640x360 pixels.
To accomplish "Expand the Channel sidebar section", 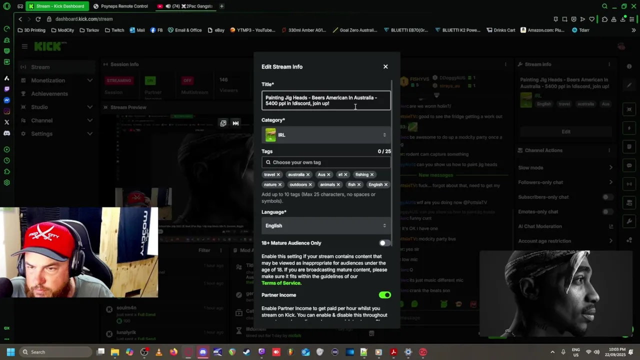I will click(x=89, y=120).
